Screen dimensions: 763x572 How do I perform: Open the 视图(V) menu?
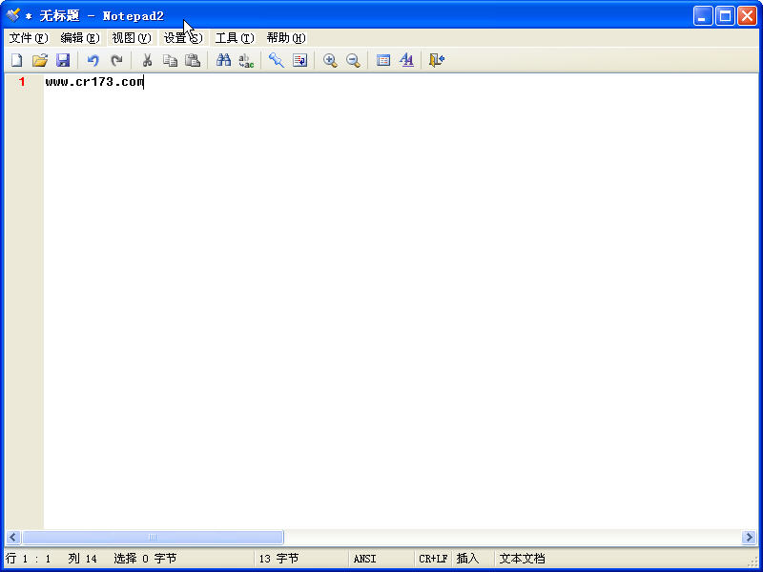tap(132, 38)
